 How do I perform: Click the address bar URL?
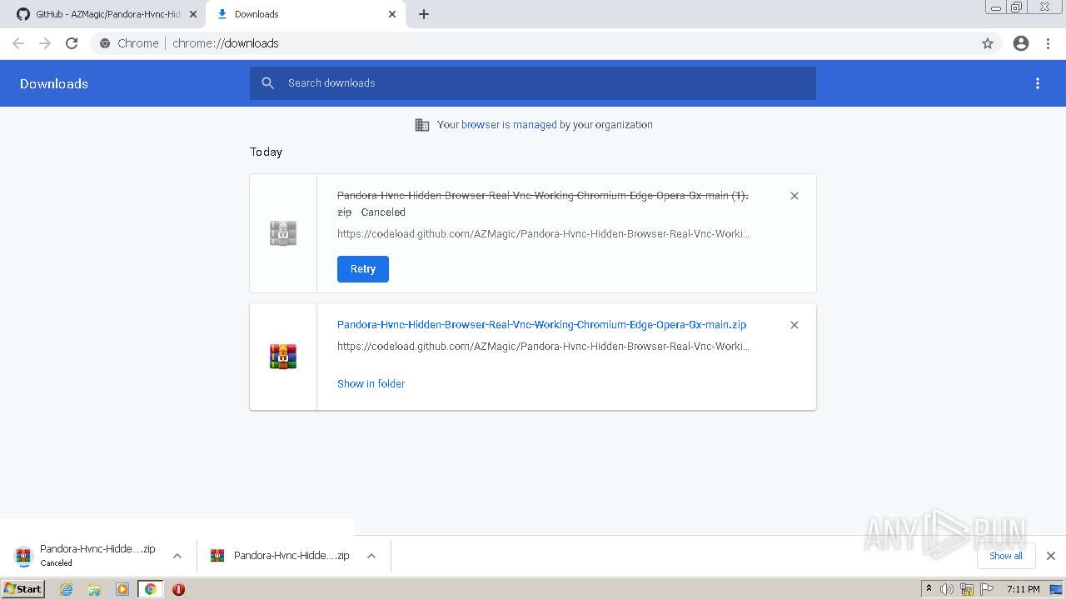[x=226, y=43]
